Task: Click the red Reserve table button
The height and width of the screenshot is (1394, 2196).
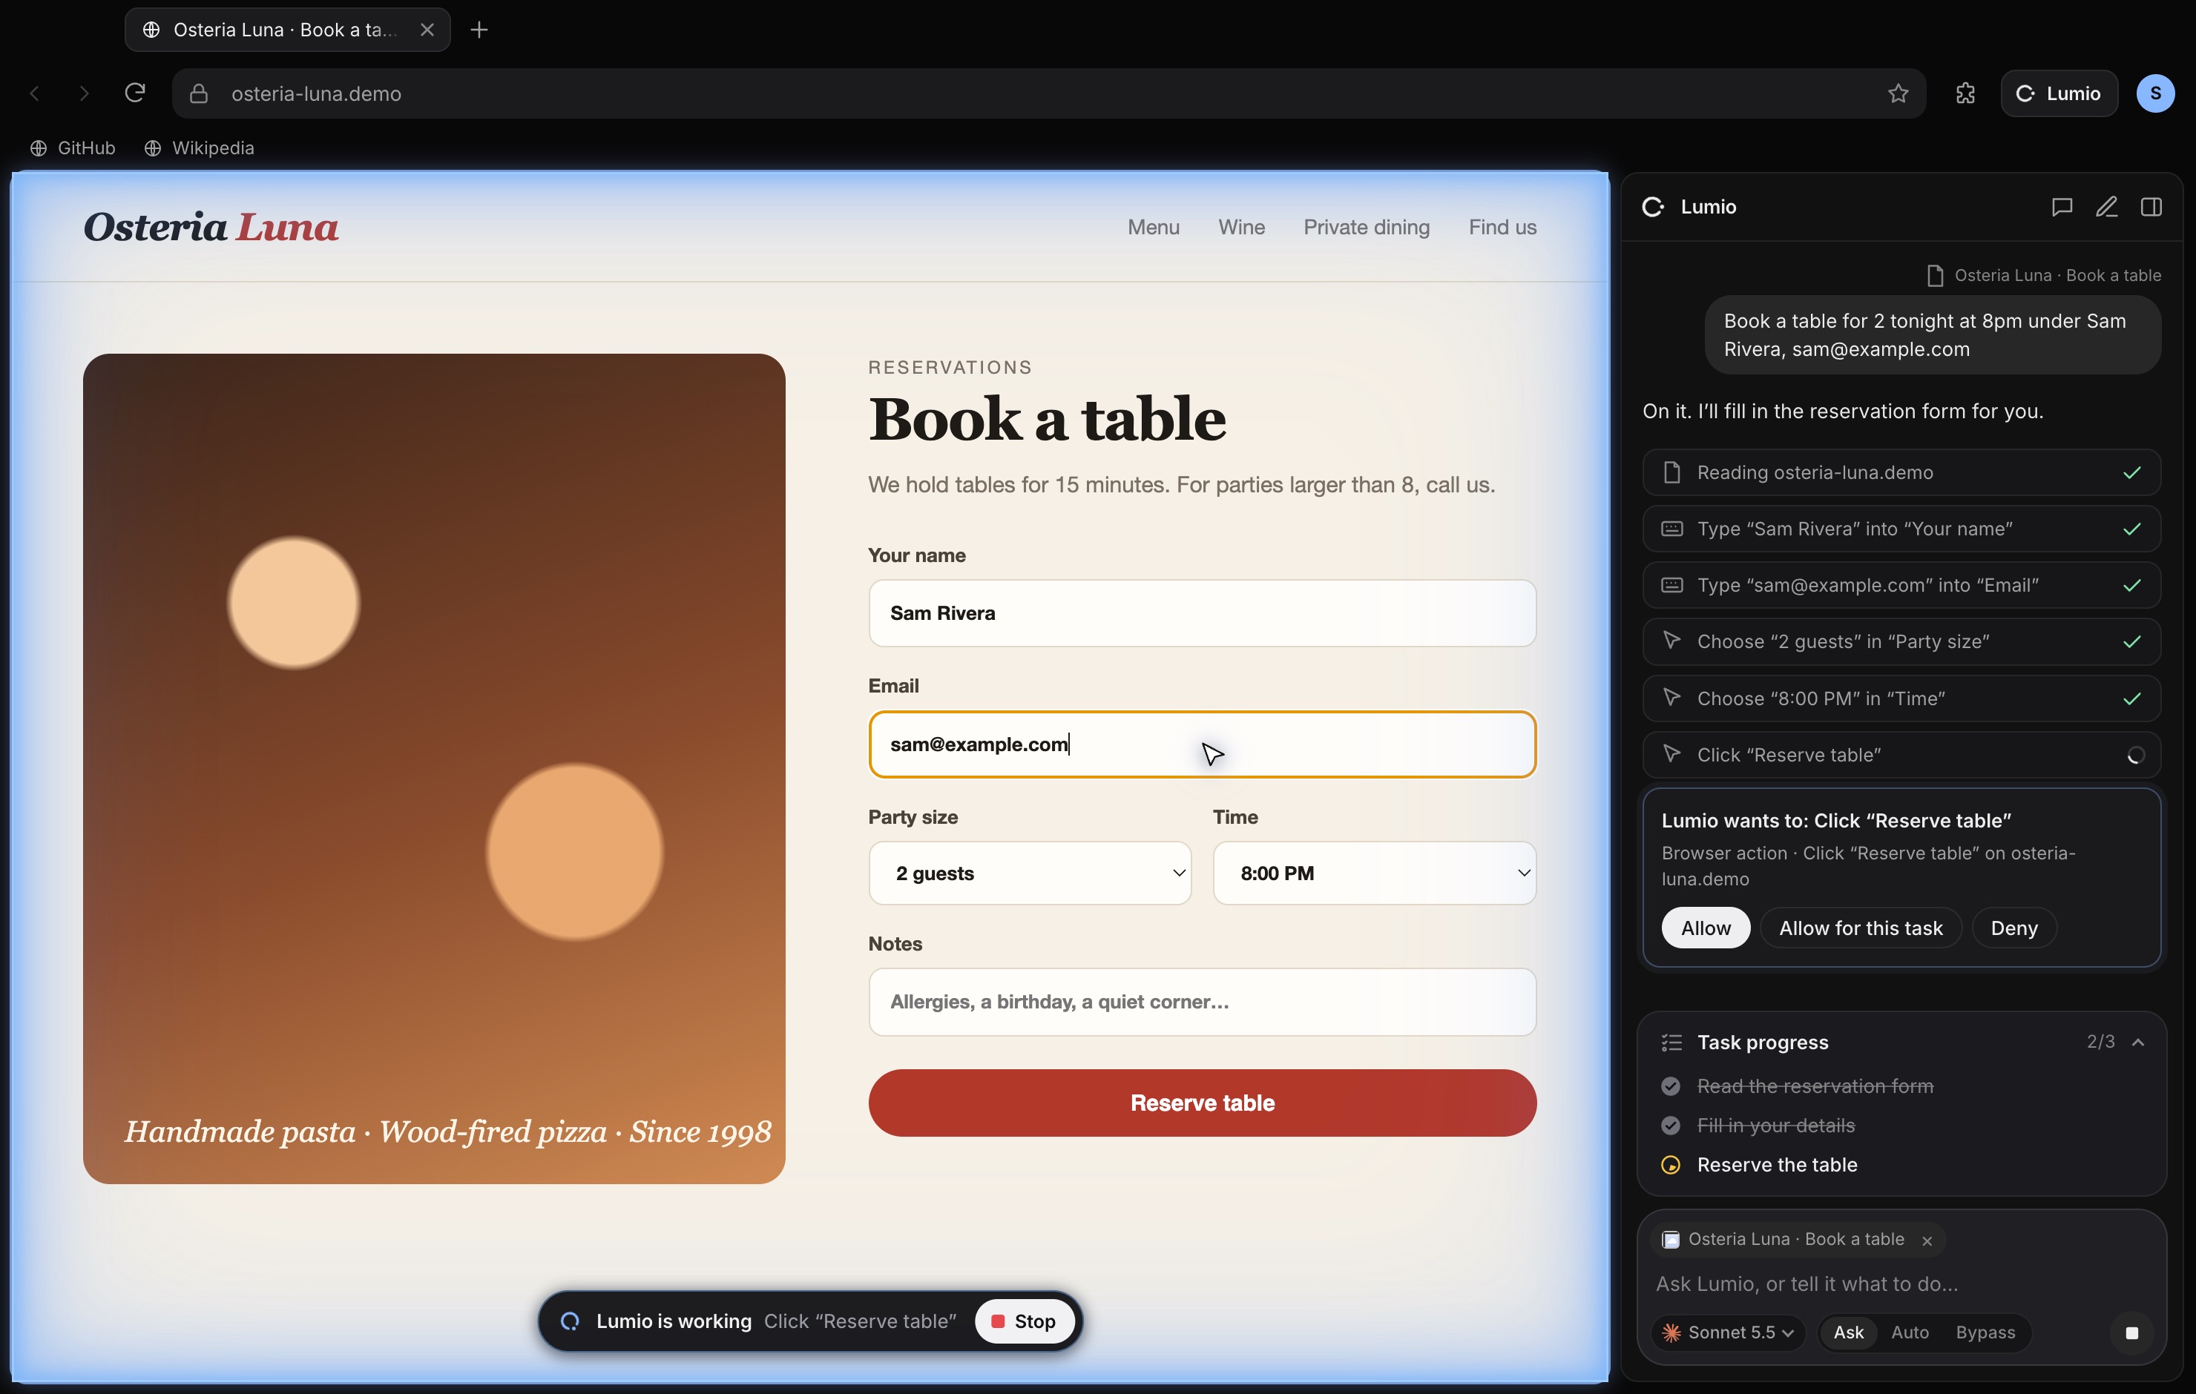Action: coord(1202,1103)
